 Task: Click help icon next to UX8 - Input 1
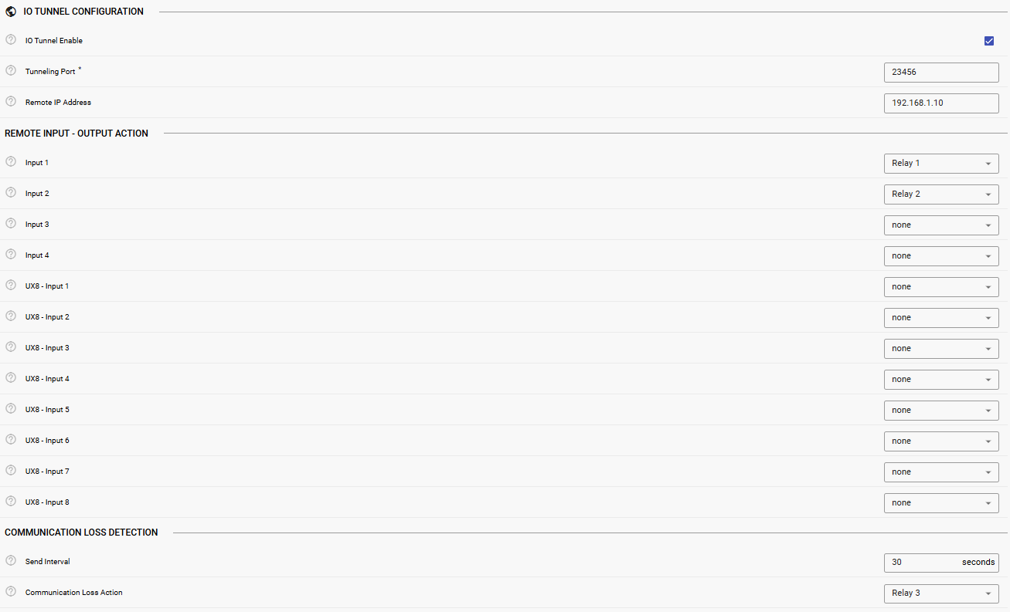[11, 286]
